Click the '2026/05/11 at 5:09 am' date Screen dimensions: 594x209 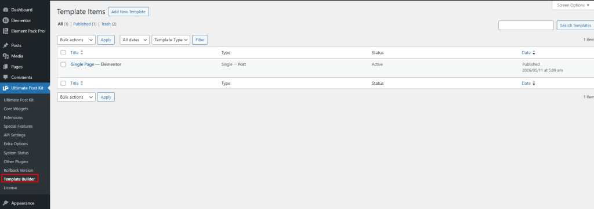542,71
